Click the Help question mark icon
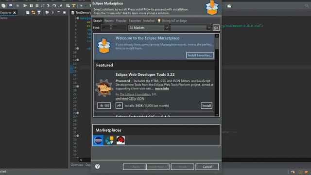311x175 pixels. (x=97, y=166)
